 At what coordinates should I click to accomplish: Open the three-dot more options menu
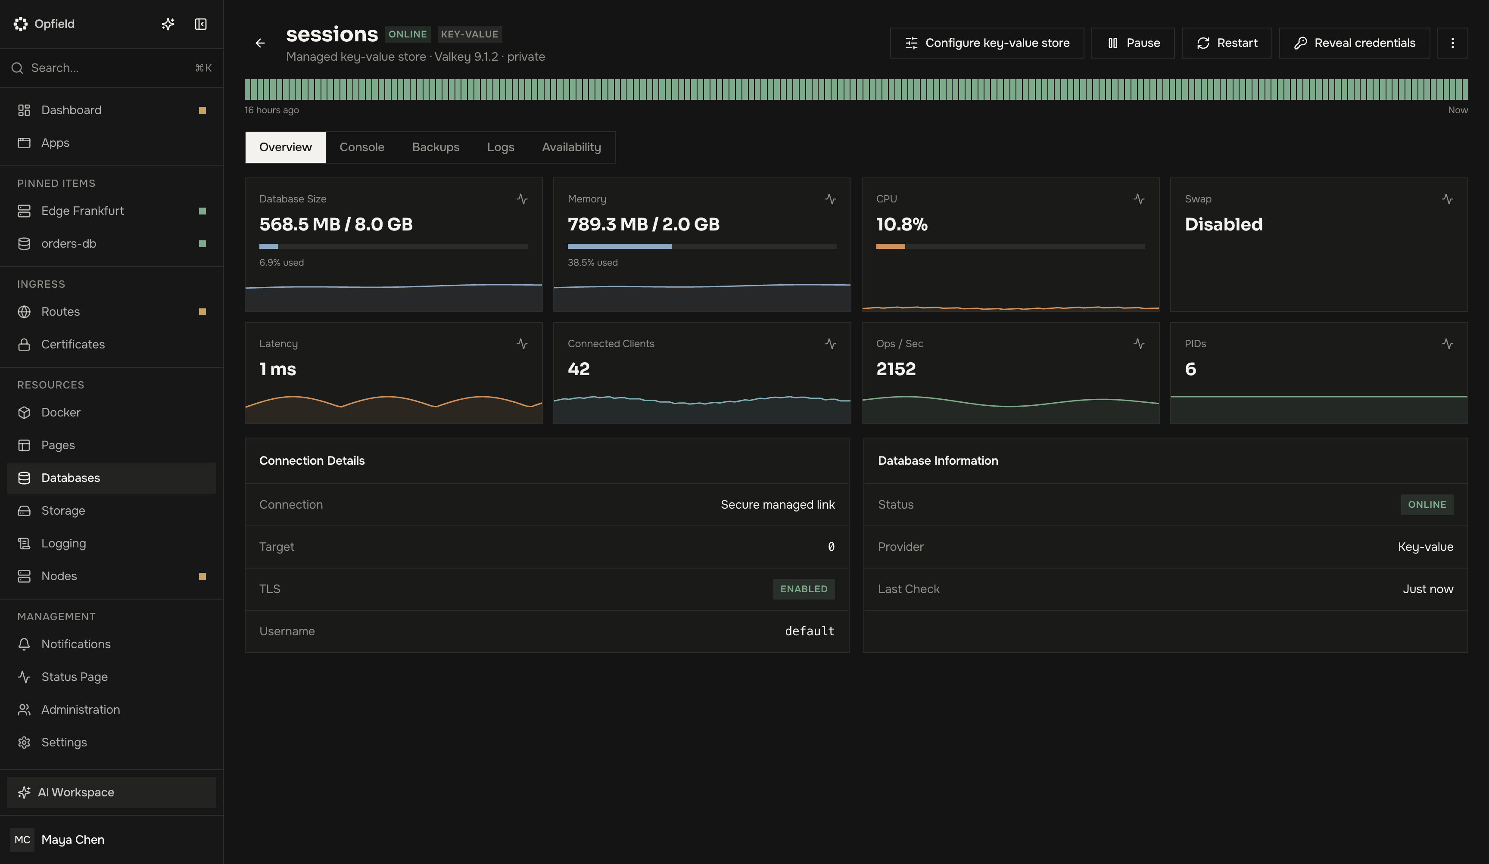(x=1452, y=43)
